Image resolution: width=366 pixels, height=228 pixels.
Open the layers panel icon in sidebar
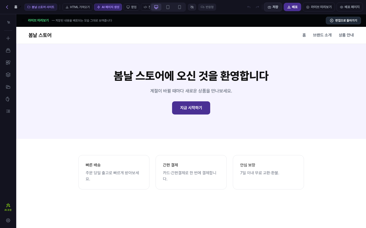pyautogui.click(x=8, y=75)
